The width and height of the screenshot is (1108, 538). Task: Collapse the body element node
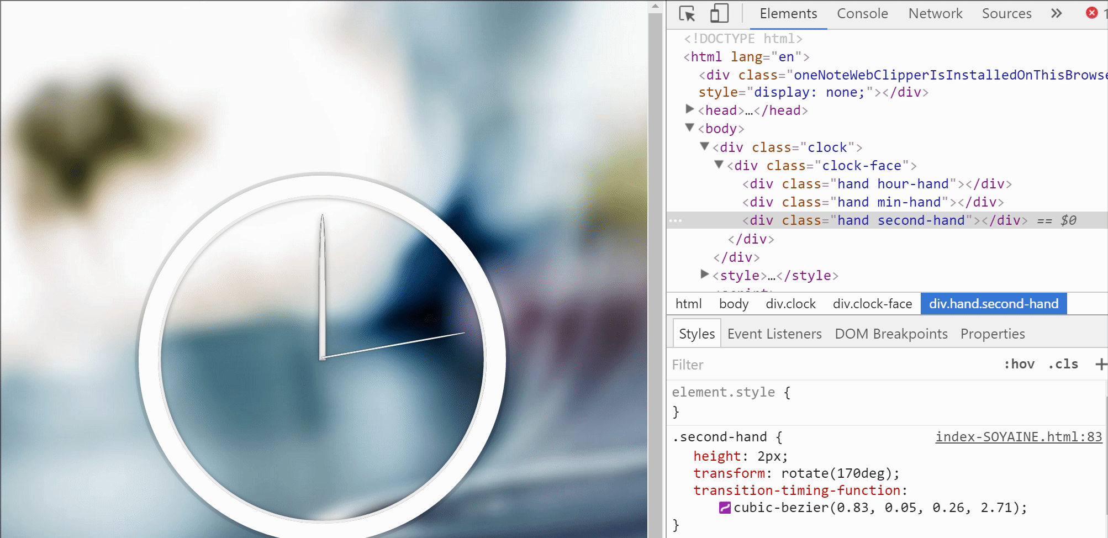point(690,128)
